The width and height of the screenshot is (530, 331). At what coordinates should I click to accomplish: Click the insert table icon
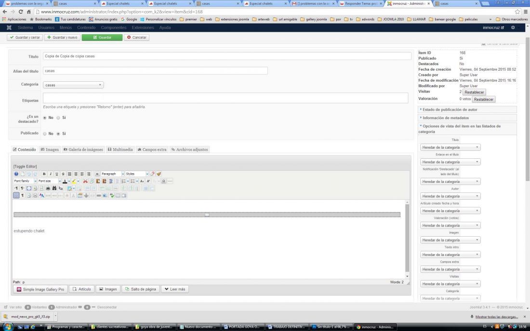point(69,188)
